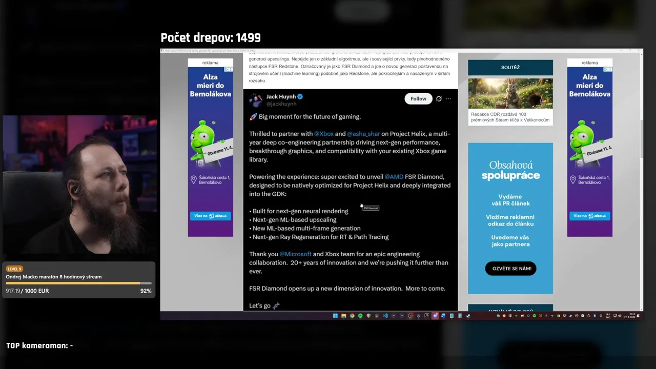656x369 pixels.
Task: Click the Jack Huynh display name
Action: (281, 96)
